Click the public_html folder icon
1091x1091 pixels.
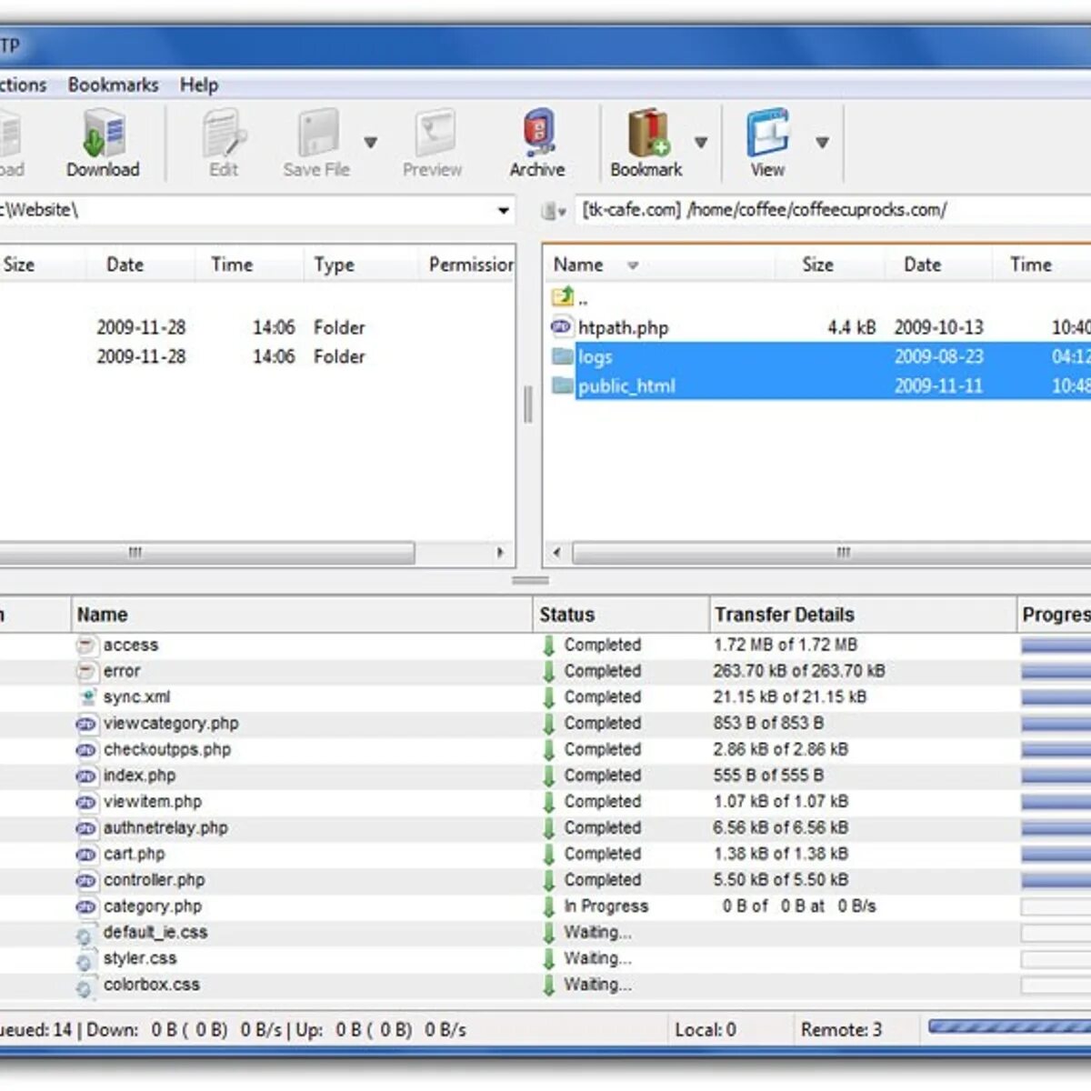563,385
